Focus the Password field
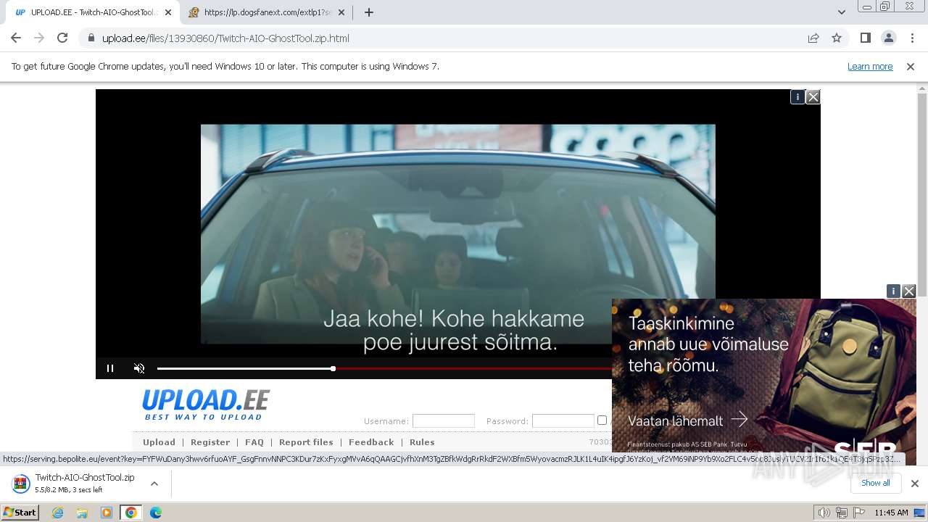This screenshot has height=522, width=928. pyautogui.click(x=563, y=420)
